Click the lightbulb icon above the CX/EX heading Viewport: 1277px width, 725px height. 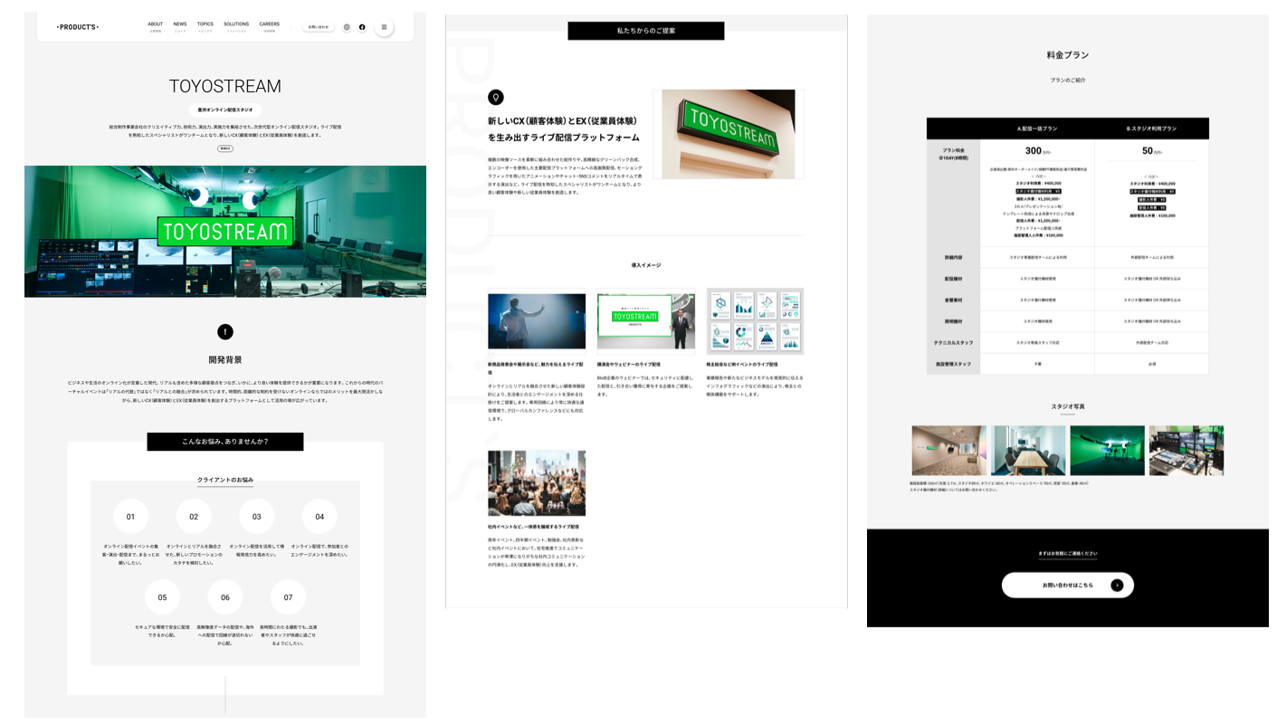coord(495,97)
